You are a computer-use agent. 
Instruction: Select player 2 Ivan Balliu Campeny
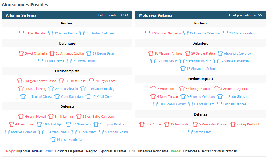98,116
